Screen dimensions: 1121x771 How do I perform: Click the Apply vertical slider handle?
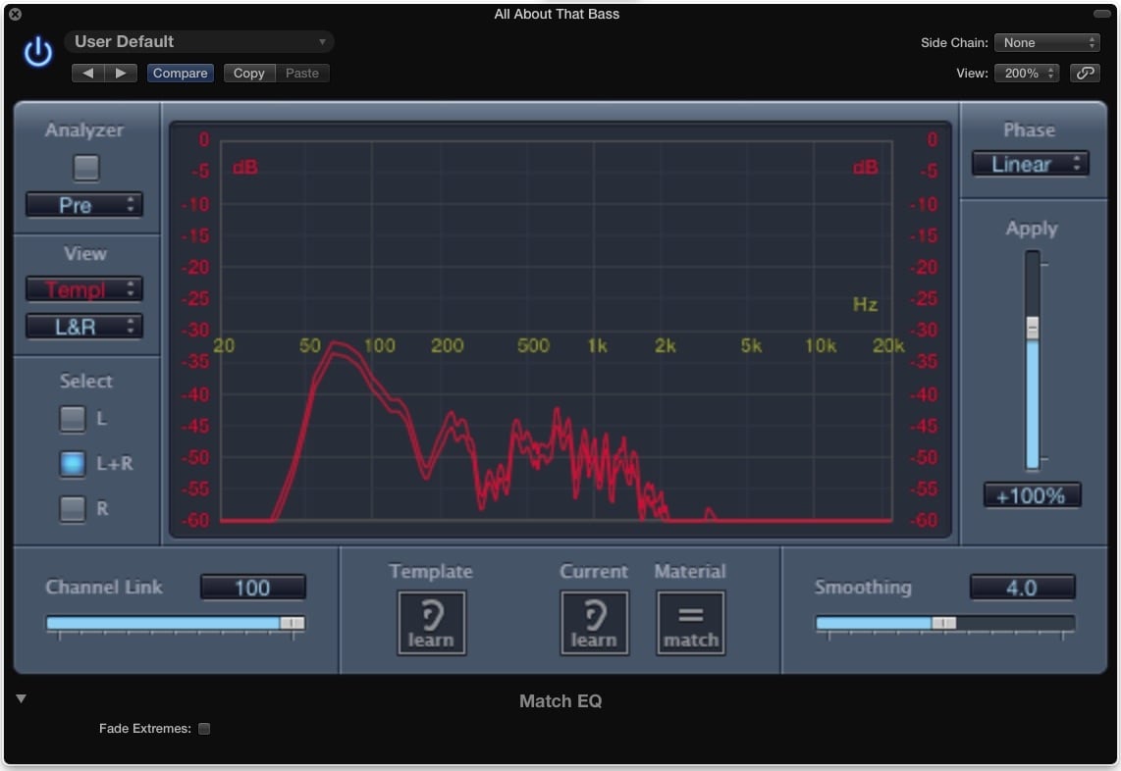1033,328
